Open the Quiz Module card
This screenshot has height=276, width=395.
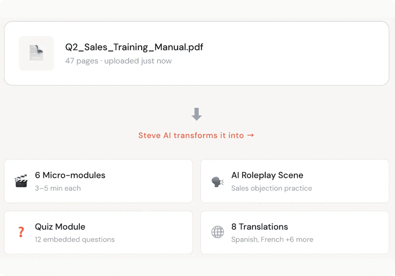pyautogui.click(x=99, y=232)
